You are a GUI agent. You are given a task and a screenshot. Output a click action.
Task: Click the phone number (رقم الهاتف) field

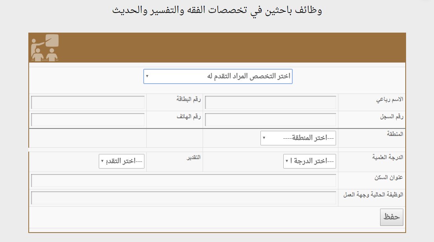[88, 119]
